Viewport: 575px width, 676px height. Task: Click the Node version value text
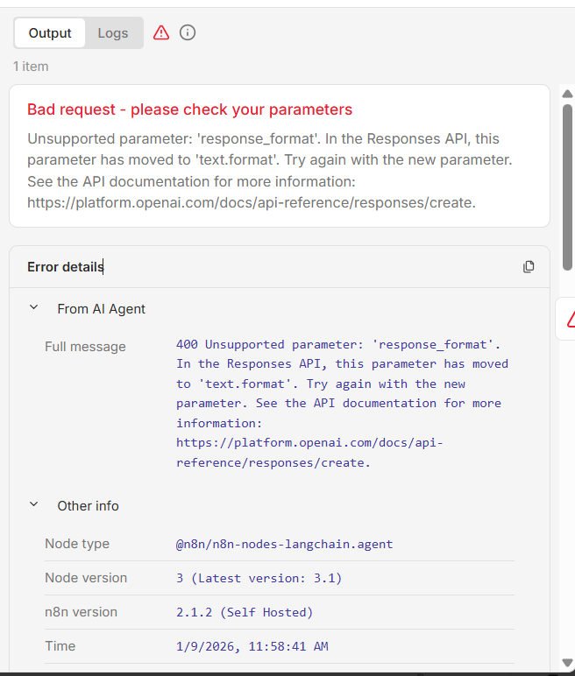pyautogui.click(x=259, y=578)
